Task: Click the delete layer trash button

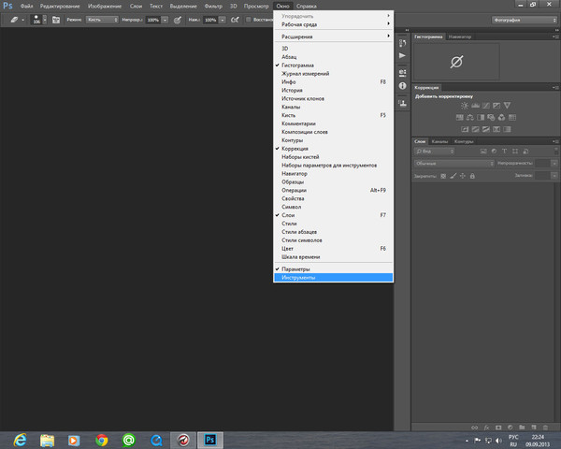Action: pyautogui.click(x=546, y=427)
